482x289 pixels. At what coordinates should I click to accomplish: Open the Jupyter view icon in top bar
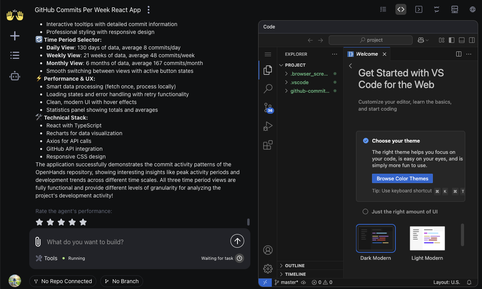tap(437, 9)
